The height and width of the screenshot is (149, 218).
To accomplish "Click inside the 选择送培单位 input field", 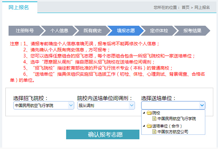I will pos(170,105).
